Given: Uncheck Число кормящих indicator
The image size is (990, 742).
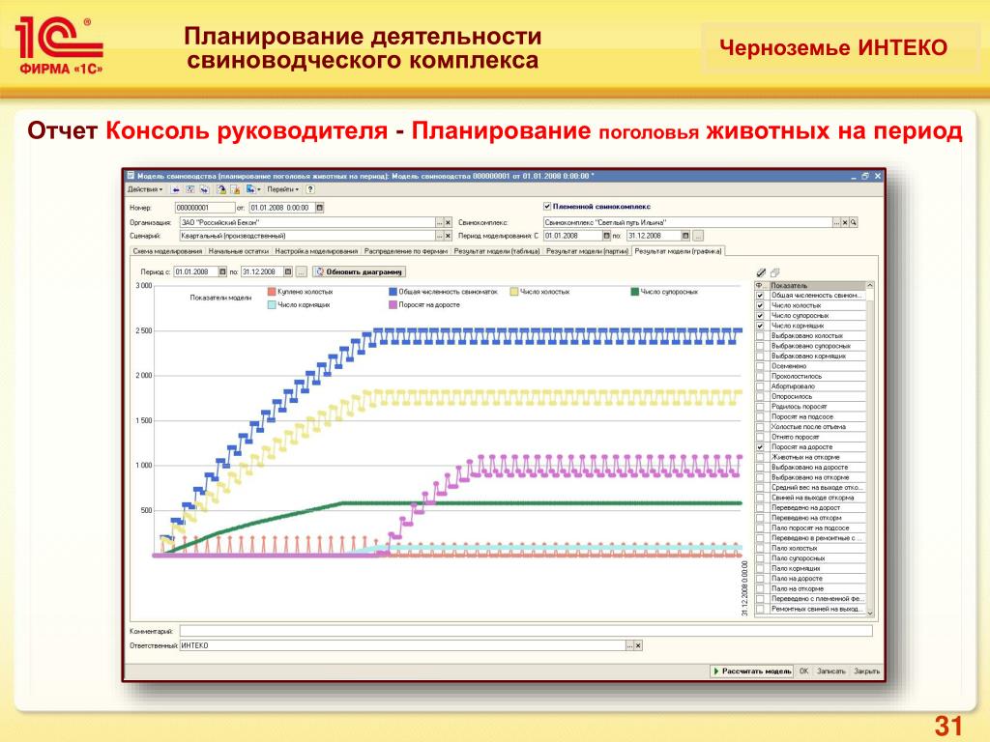Looking at the screenshot, I should point(760,326).
